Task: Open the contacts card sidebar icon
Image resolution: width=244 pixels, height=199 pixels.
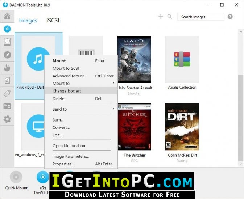Action: click(x=7, y=106)
